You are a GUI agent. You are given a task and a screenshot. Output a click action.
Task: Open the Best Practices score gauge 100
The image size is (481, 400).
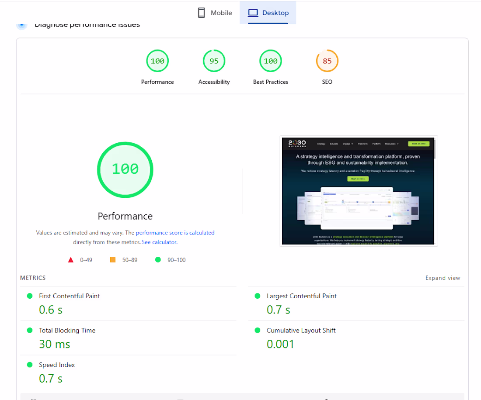[271, 61]
